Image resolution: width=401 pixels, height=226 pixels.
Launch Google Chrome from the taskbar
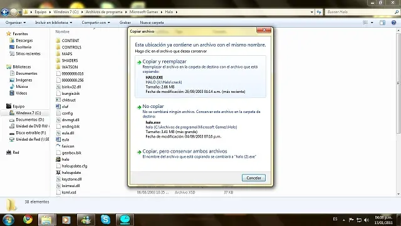point(28,220)
